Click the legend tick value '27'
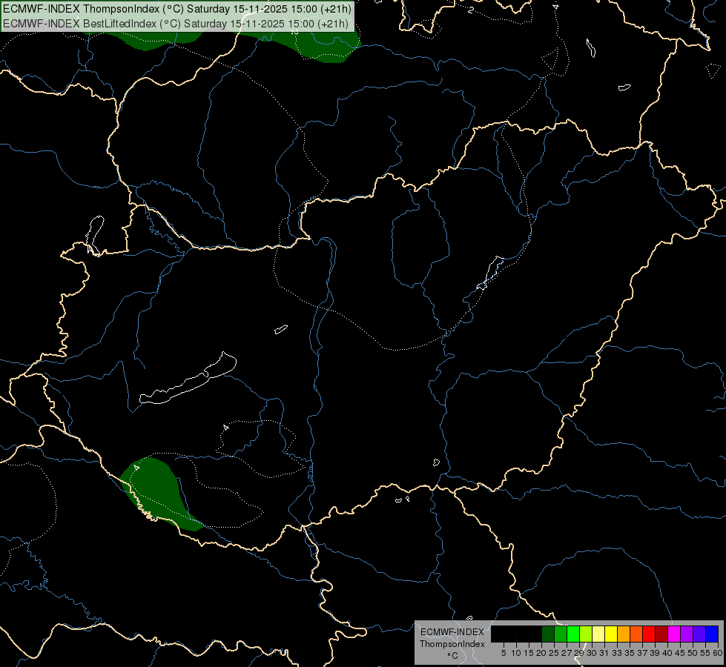The image size is (726, 667). pyautogui.click(x=567, y=653)
